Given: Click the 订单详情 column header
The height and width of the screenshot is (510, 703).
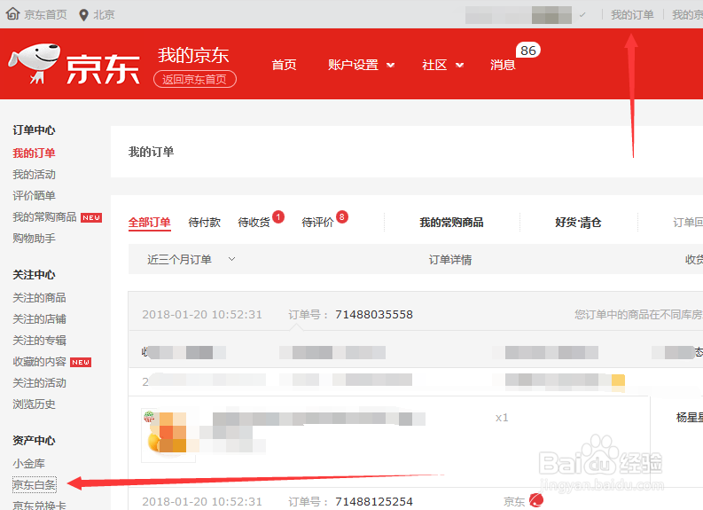Looking at the screenshot, I should click(x=450, y=260).
